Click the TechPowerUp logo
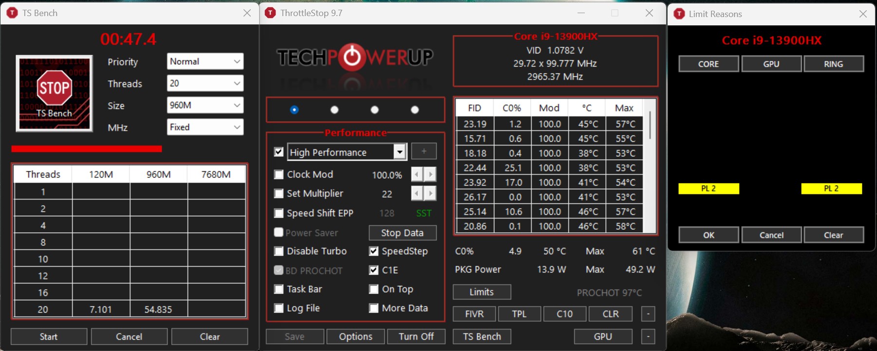The height and width of the screenshot is (351, 877). [x=355, y=57]
